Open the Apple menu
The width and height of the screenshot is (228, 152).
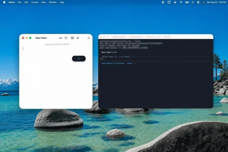coord(4,2)
